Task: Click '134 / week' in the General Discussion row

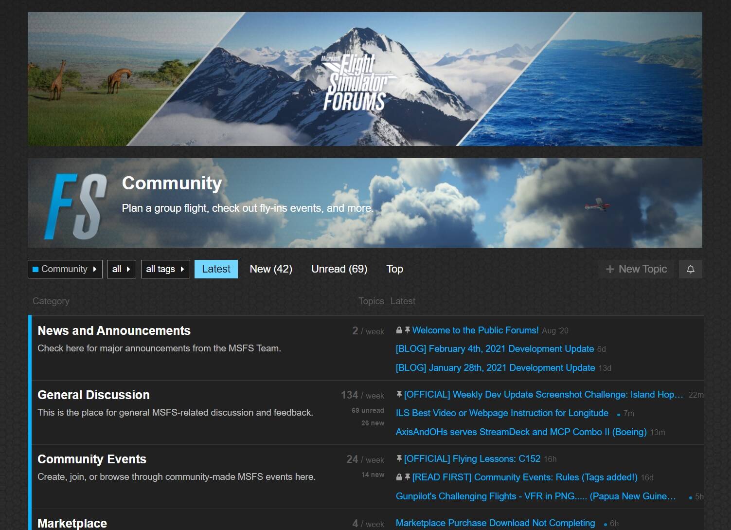Action: coord(362,395)
